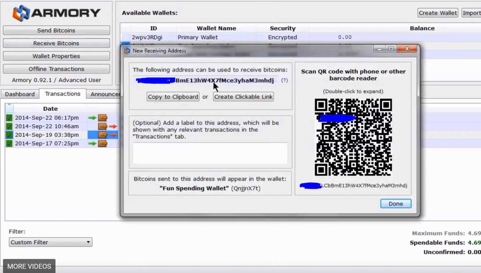Click the Armory icon in the dialog title bar
The image size is (481, 273).
[127, 50]
